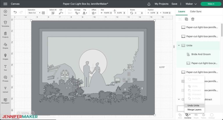This screenshot has width=223, height=120.
Task: Click the Canvas title
Action: point(15,4)
